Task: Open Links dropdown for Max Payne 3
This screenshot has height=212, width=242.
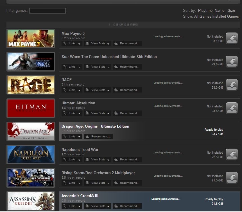Action: pos(72,43)
